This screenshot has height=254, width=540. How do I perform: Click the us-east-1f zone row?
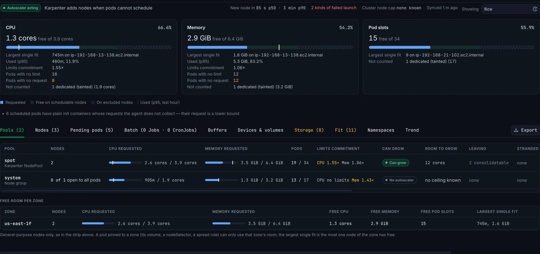coord(270,223)
